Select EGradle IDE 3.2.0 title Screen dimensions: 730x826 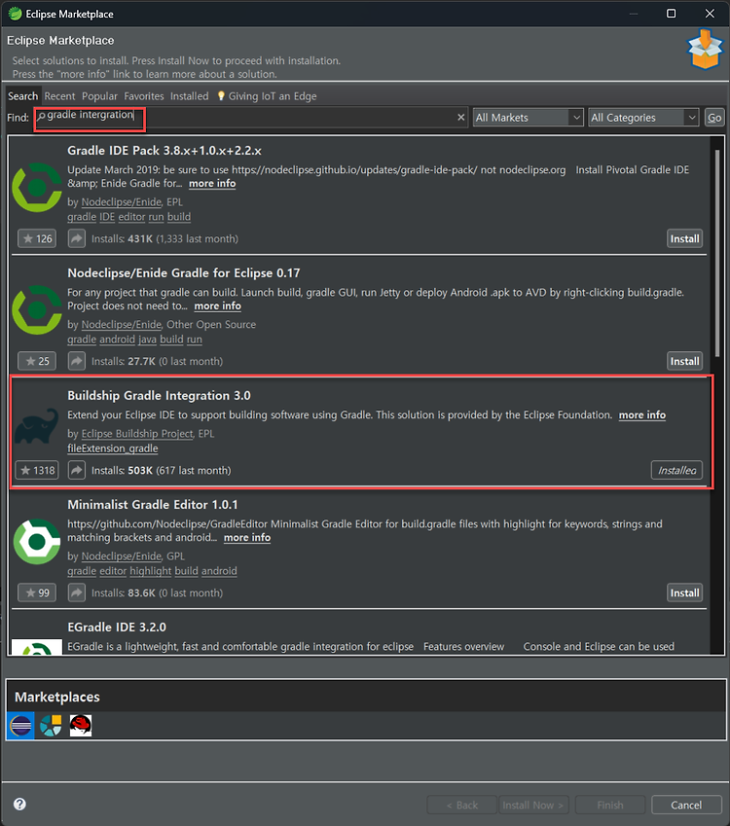[x=117, y=627]
